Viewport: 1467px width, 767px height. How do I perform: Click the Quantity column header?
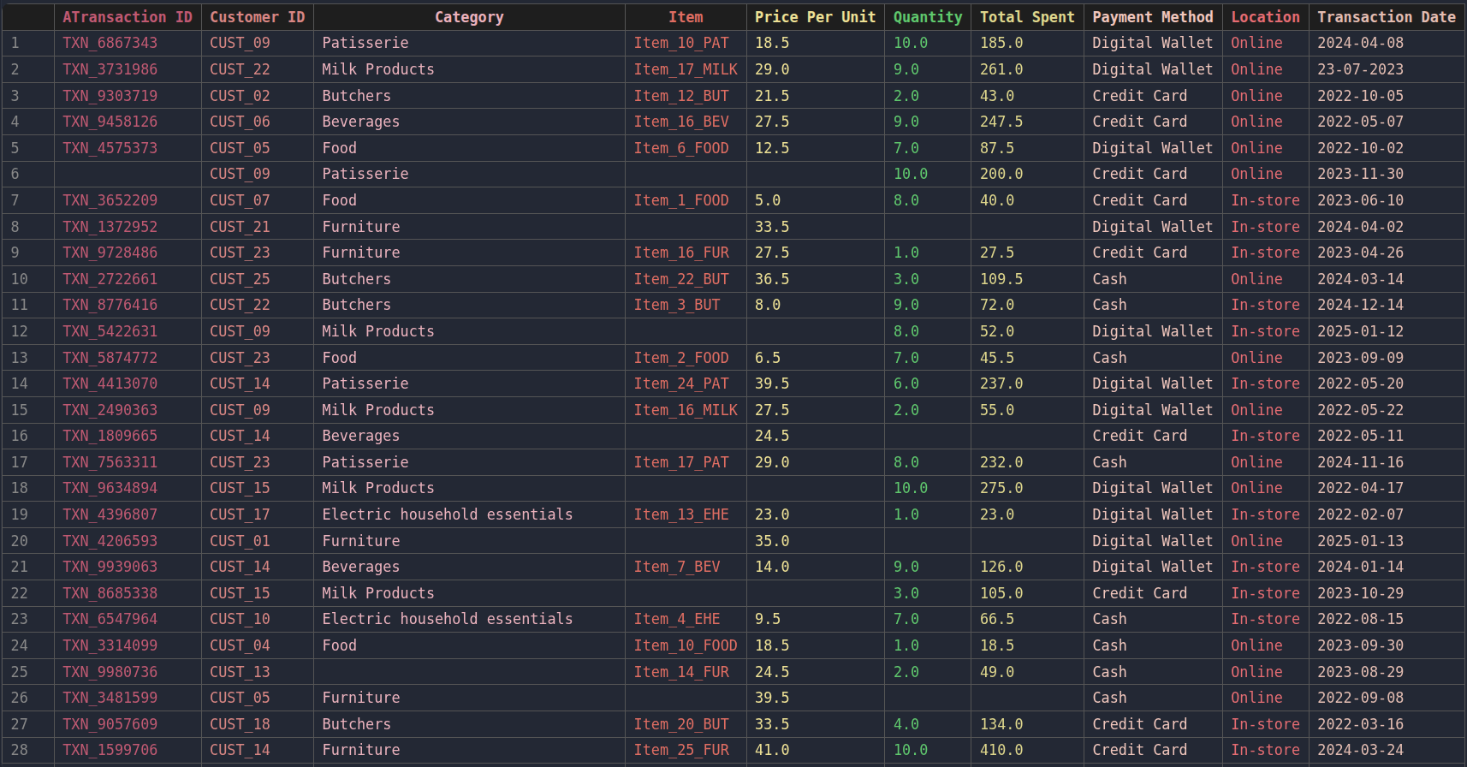coord(928,17)
